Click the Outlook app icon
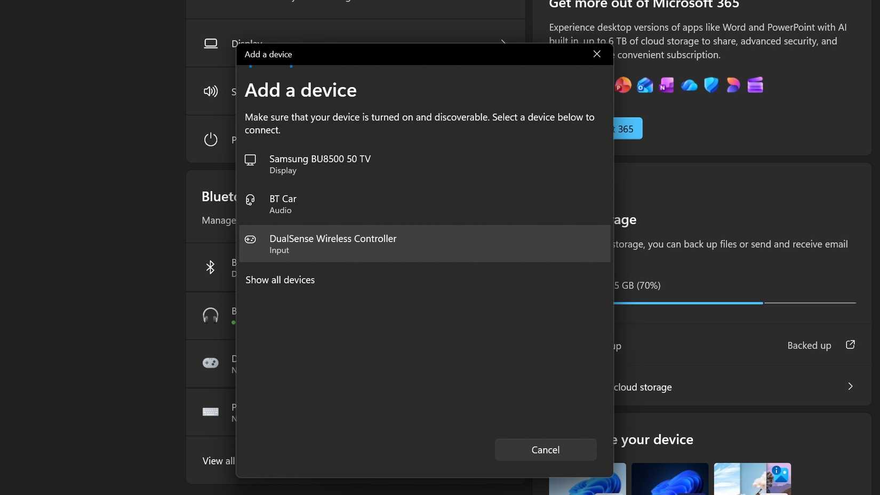 coord(645,85)
